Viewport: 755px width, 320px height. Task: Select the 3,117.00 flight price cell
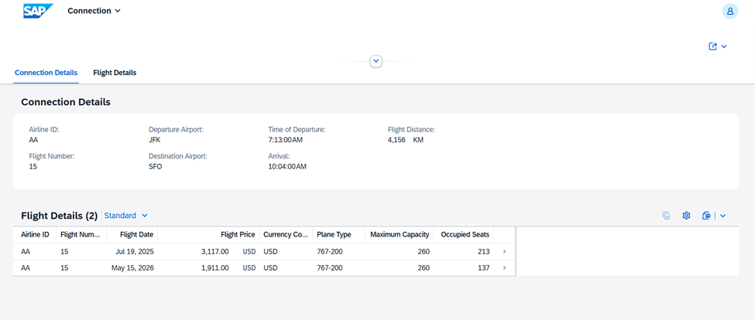point(214,251)
